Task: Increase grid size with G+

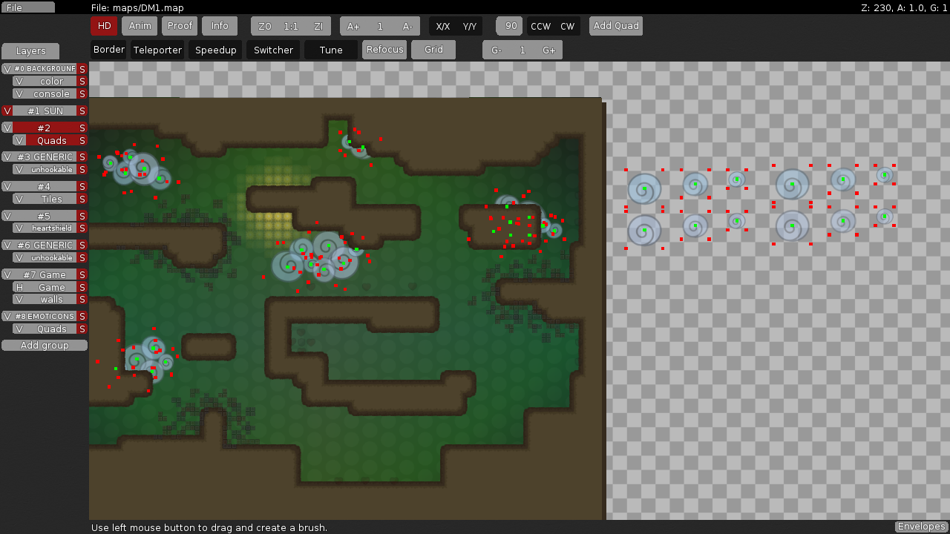Action: point(549,50)
